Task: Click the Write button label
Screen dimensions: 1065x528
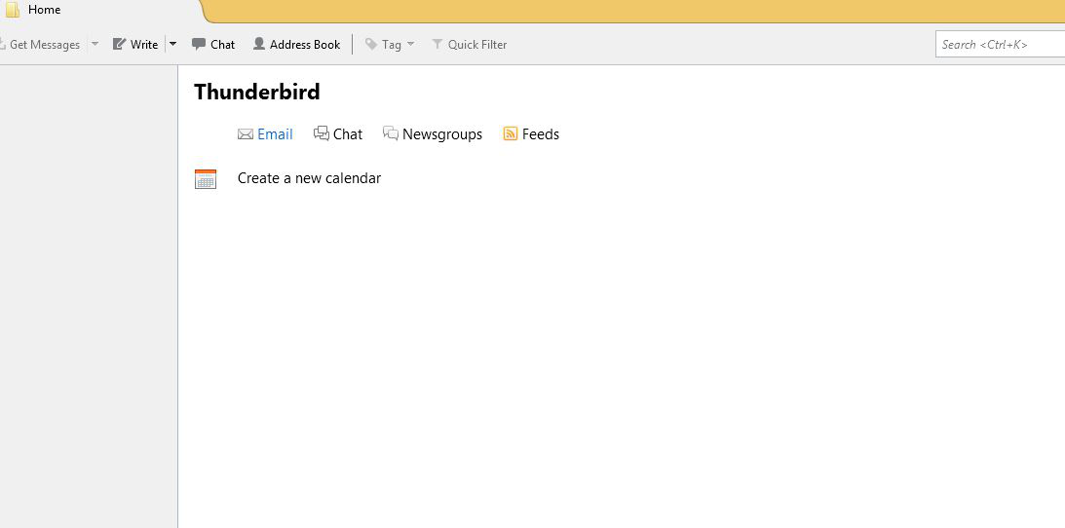Action: click(144, 45)
